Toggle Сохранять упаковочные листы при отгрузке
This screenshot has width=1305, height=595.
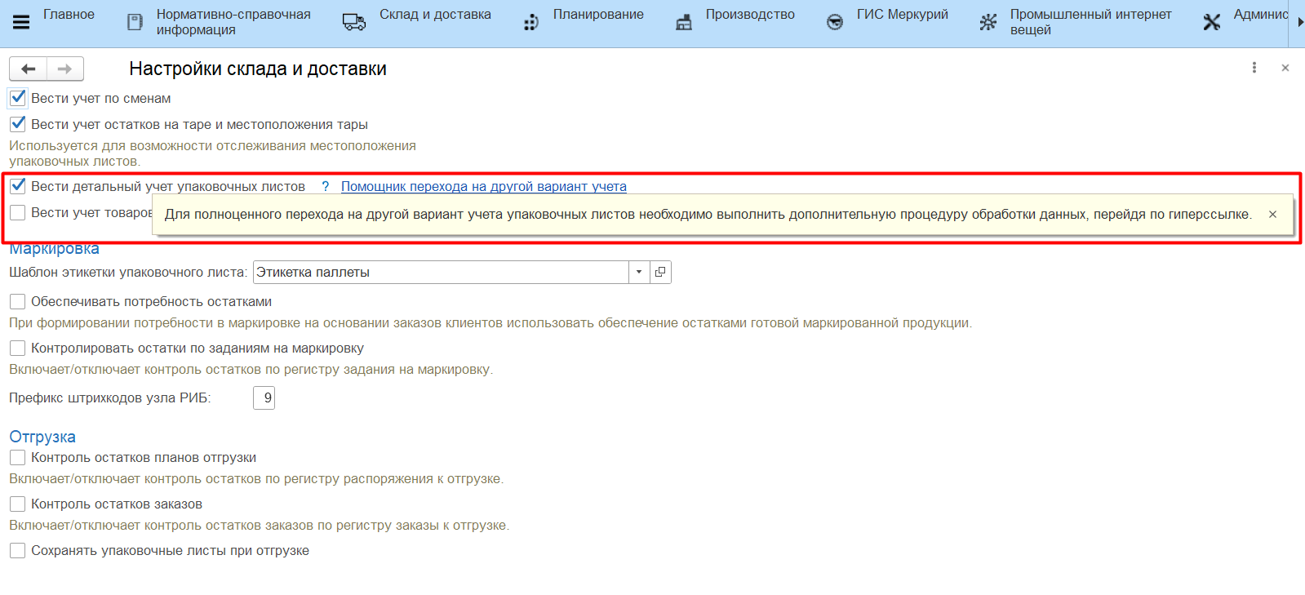click(x=18, y=551)
